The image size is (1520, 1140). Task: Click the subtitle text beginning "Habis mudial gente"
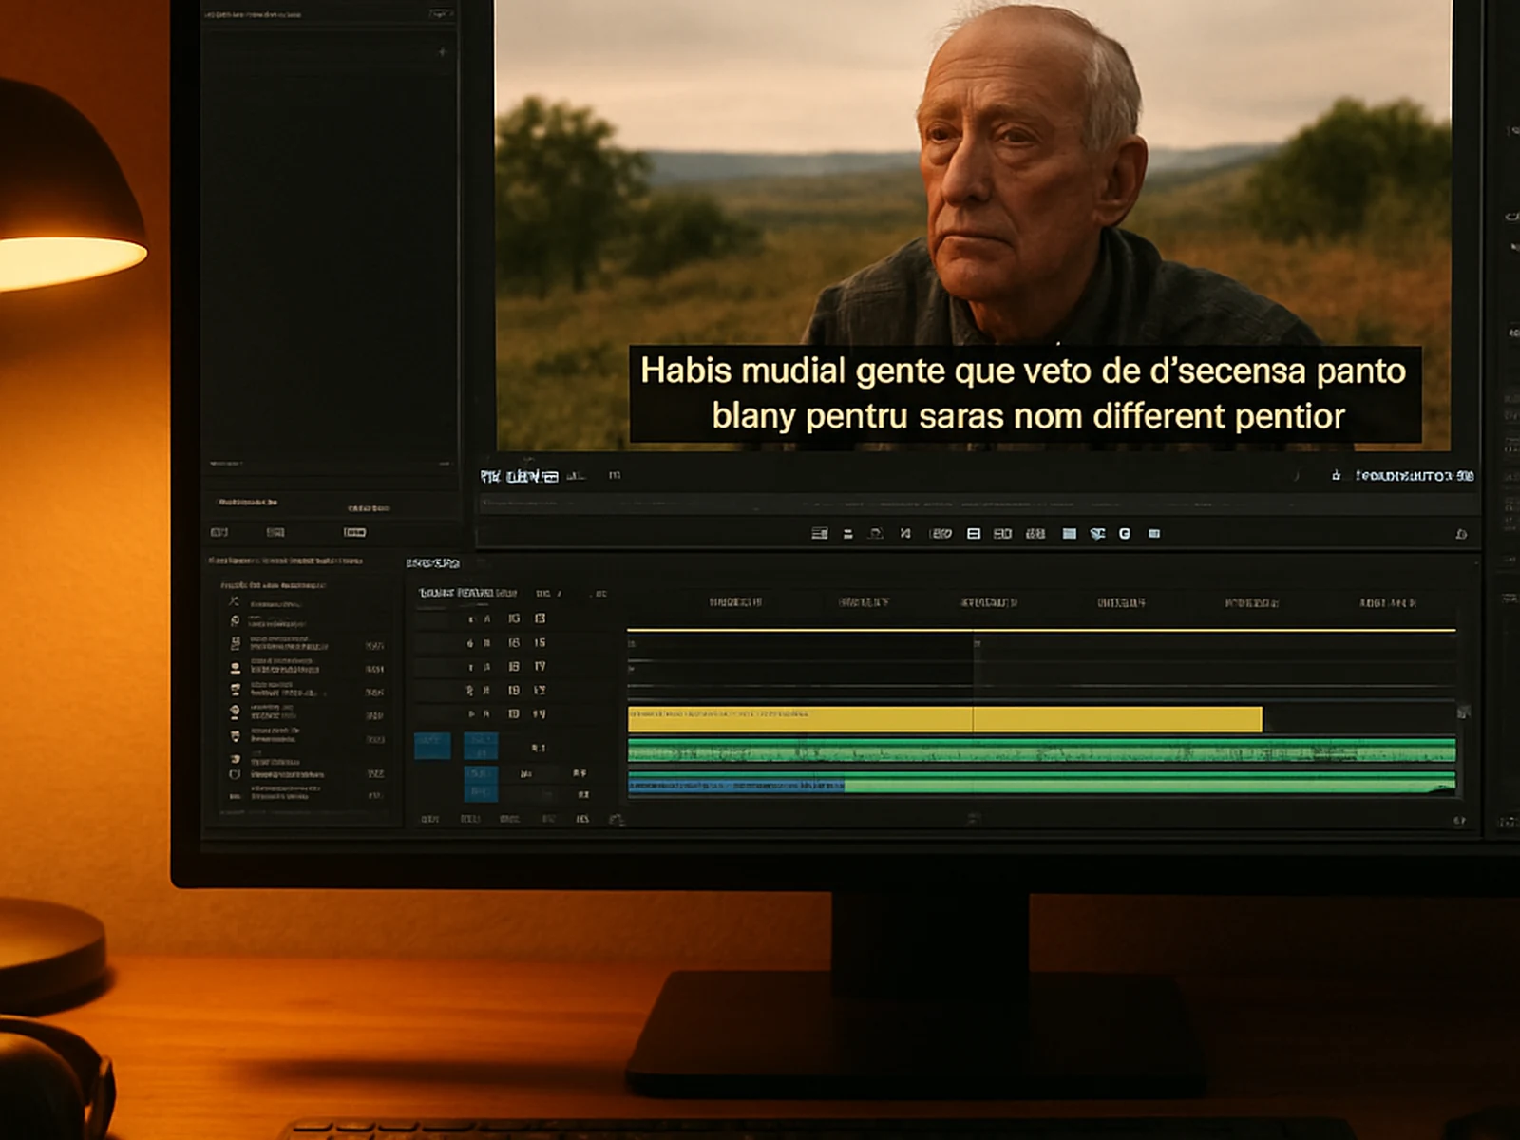click(x=1024, y=393)
